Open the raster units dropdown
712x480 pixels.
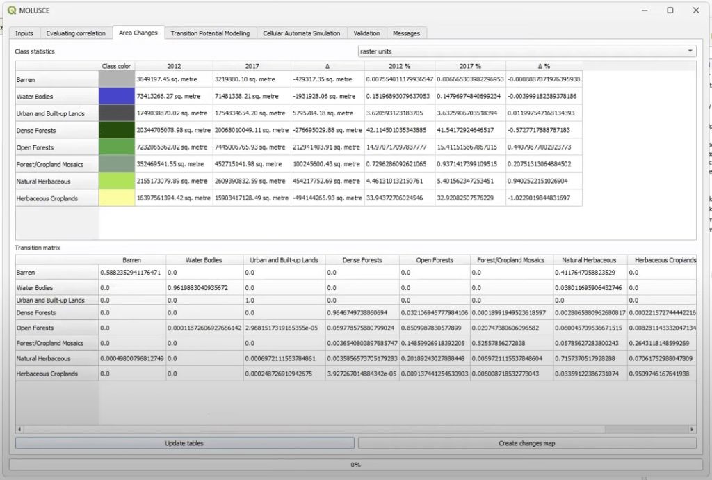(527, 51)
